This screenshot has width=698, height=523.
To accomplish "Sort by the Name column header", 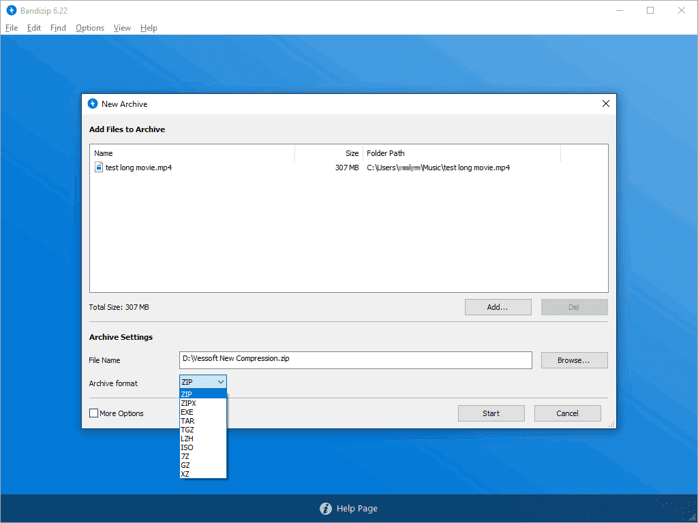I will [192, 153].
